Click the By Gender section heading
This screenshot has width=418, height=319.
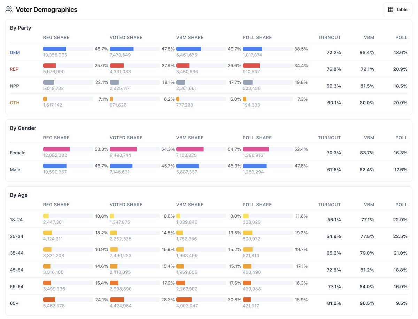point(23,128)
